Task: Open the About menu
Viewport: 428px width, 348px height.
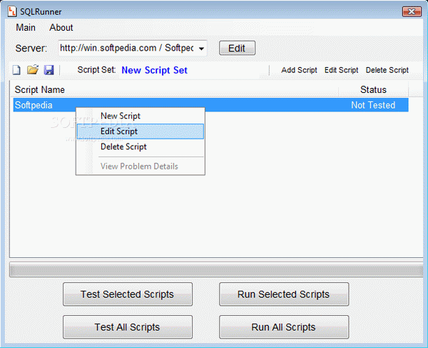Action: [x=61, y=28]
